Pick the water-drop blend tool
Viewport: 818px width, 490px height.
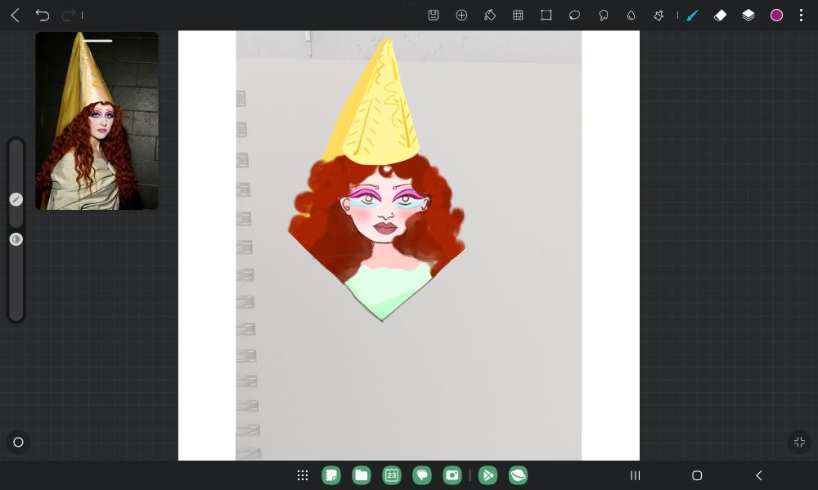[631, 15]
